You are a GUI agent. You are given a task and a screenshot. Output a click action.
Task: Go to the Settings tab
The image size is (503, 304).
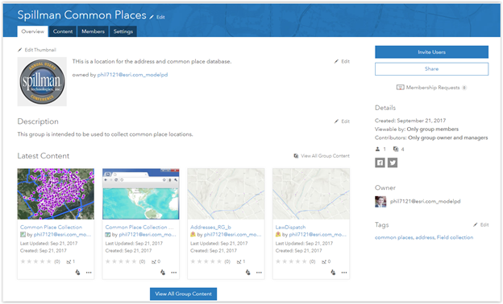123,31
